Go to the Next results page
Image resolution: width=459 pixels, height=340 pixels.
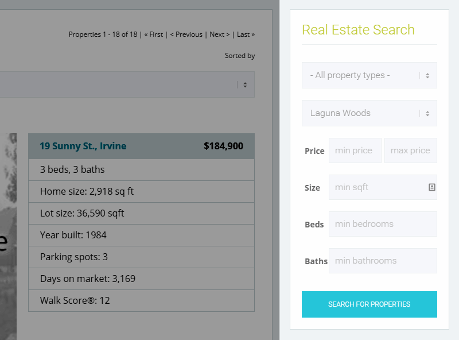[220, 34]
